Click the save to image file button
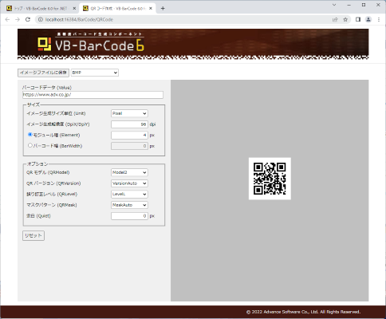The width and height of the screenshot is (386, 319). point(43,73)
